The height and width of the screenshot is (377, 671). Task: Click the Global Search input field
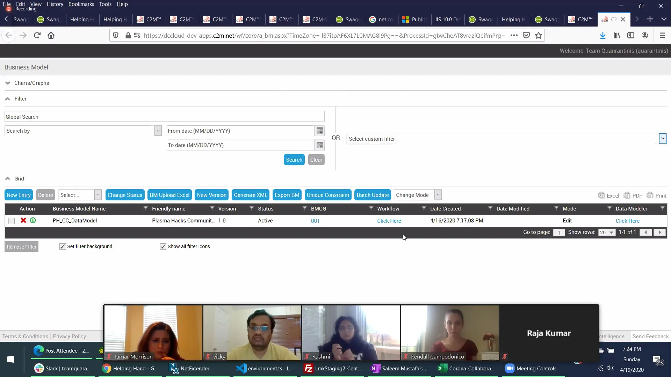click(x=164, y=117)
